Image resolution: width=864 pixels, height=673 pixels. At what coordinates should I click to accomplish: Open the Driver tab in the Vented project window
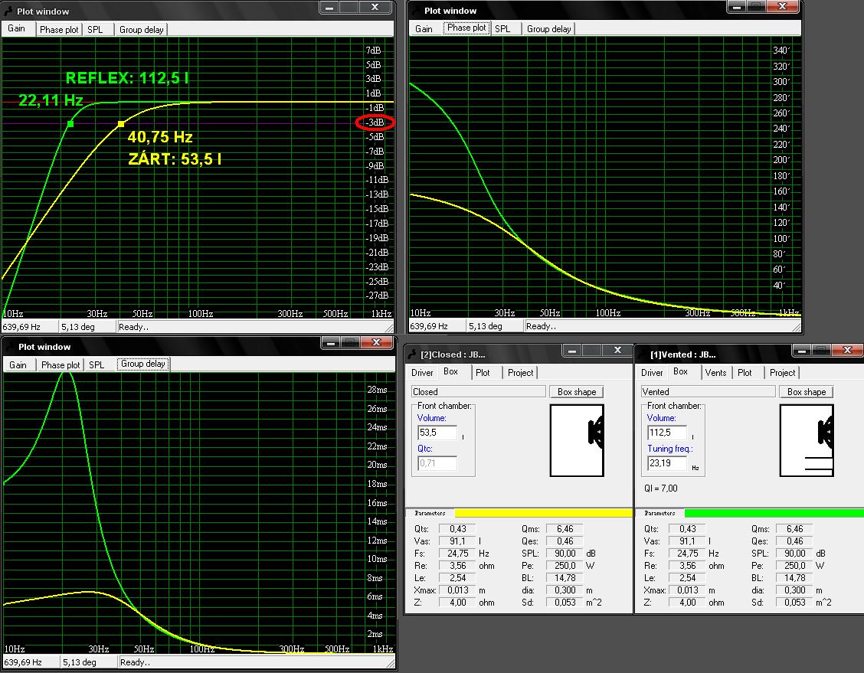(x=652, y=373)
